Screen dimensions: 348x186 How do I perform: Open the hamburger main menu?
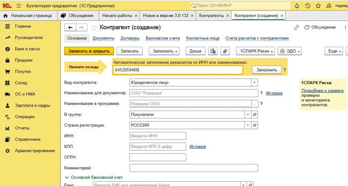pyautogui.click(x=19, y=6)
